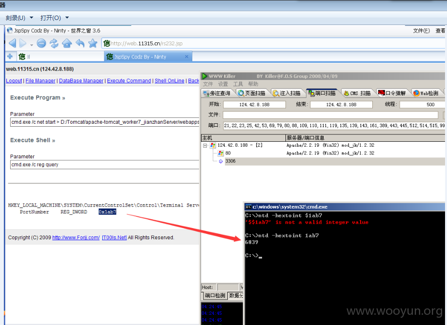Click the cmd.exe window title bar icon
The height and width of the screenshot is (325, 447).
pos(248,207)
